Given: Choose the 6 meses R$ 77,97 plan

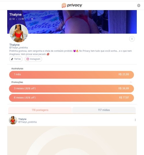Looking at the screenshot, I should [x=71, y=98].
